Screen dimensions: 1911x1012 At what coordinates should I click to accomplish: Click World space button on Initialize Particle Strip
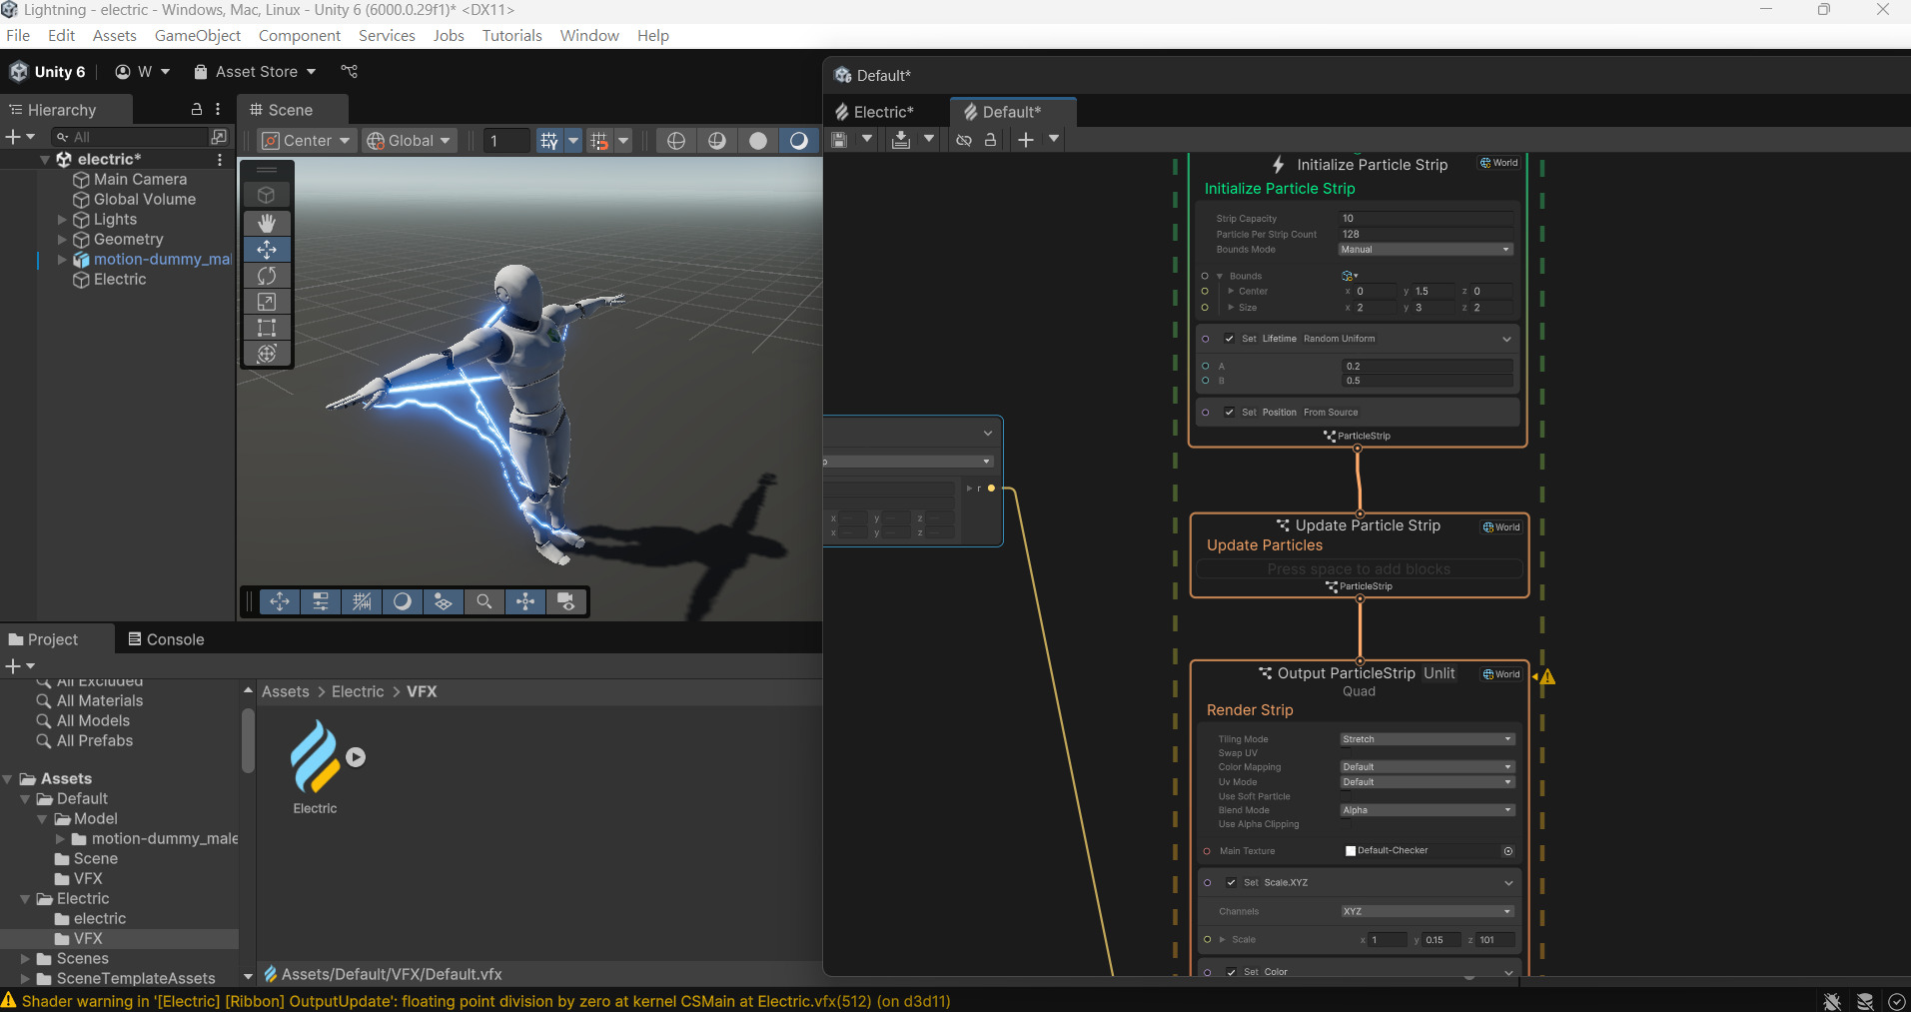[x=1499, y=163]
